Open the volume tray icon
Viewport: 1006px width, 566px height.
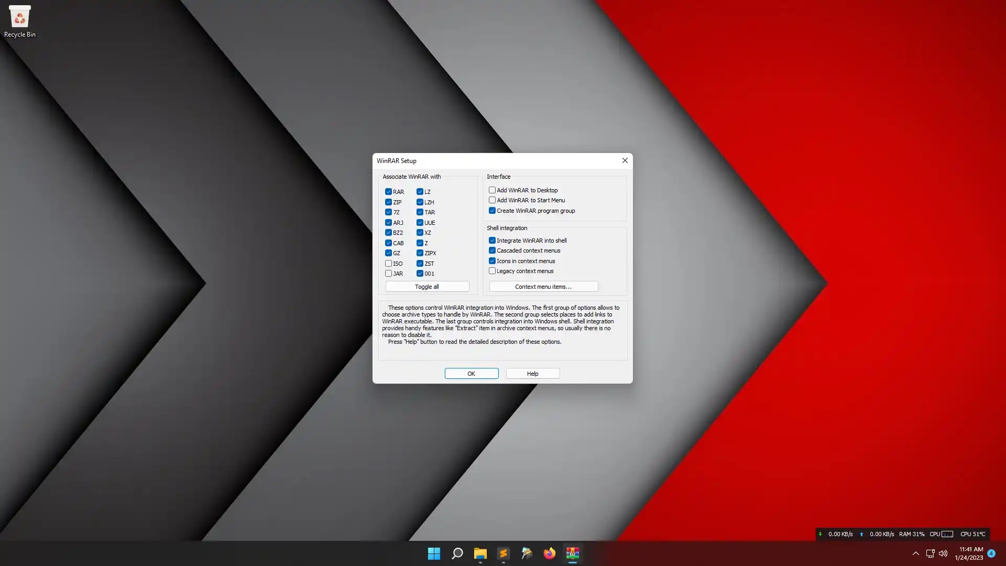click(943, 553)
